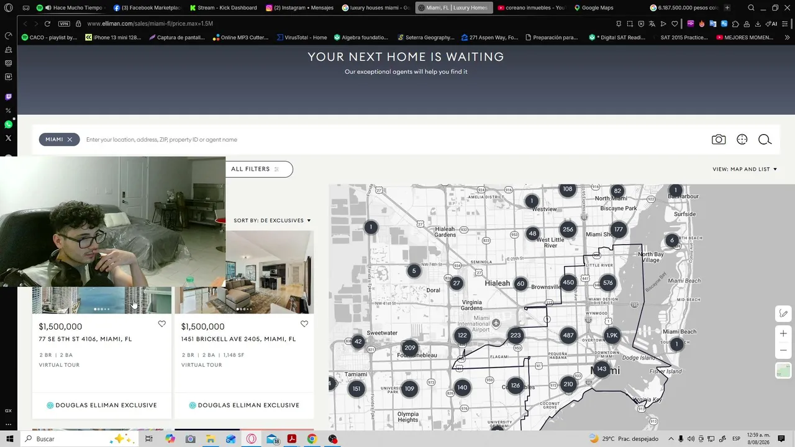Screen dimensions: 795x447
Task: Open Google Chrome from the taskbar
Action: tap(312, 439)
